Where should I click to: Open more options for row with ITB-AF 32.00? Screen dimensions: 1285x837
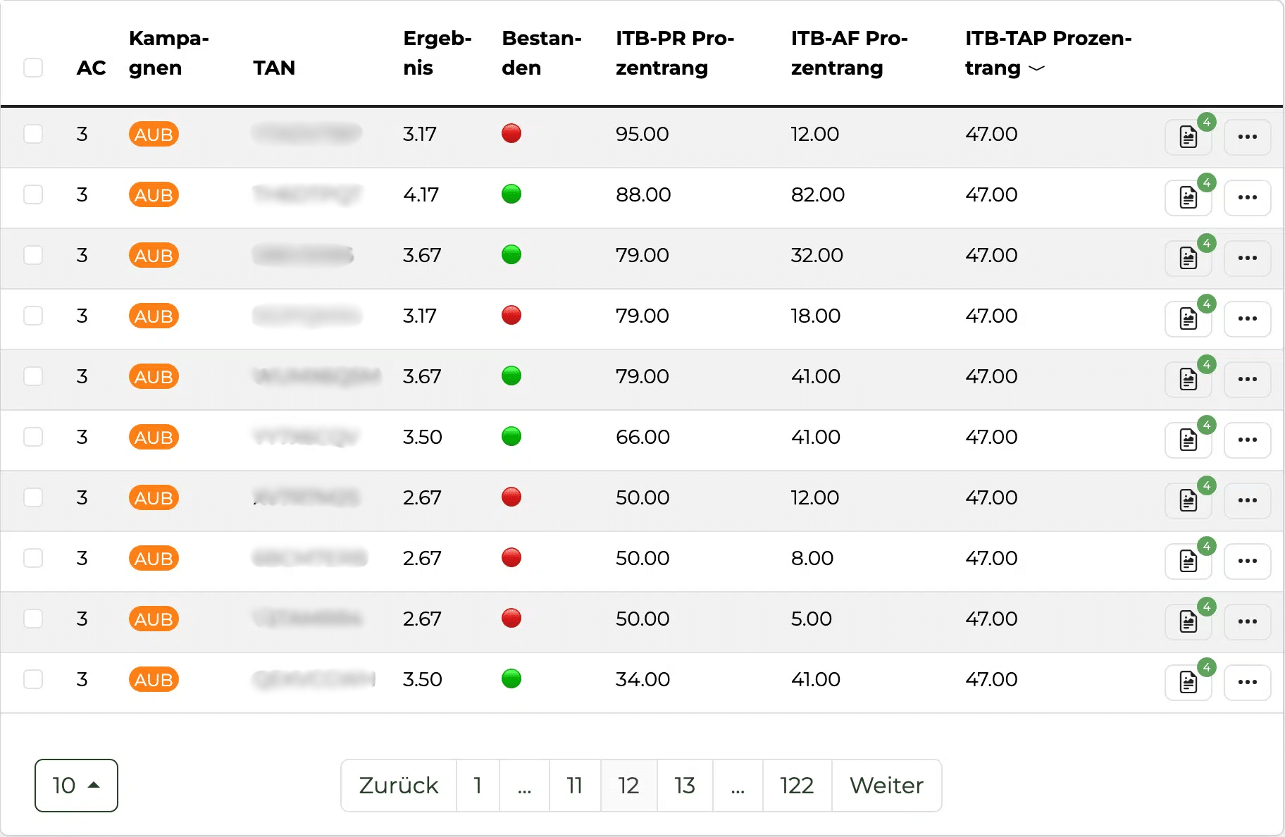coord(1247,259)
